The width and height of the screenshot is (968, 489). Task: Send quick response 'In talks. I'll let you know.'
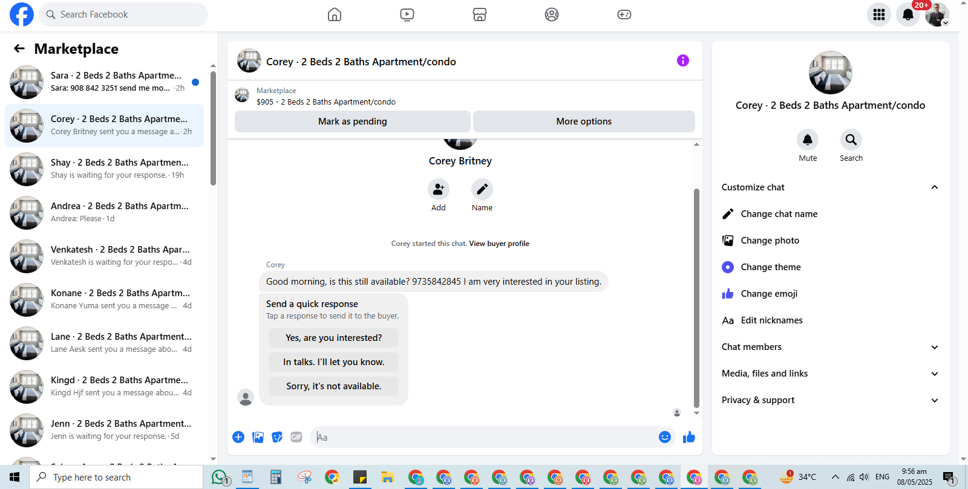click(334, 362)
